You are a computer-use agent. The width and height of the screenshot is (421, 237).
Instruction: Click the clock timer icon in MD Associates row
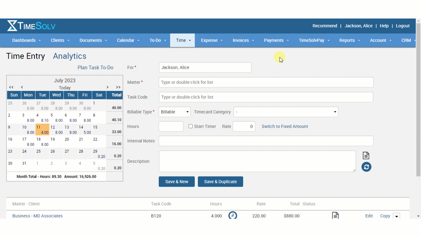[233, 215]
